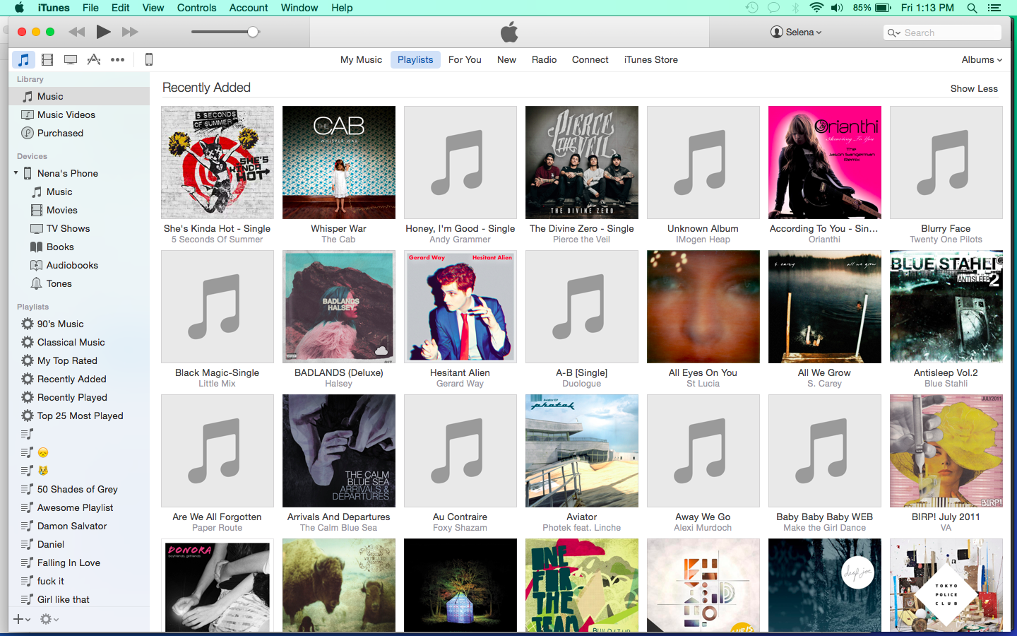The width and height of the screenshot is (1017, 636).
Task: Visit the iTunes Store tab
Action: (650, 59)
